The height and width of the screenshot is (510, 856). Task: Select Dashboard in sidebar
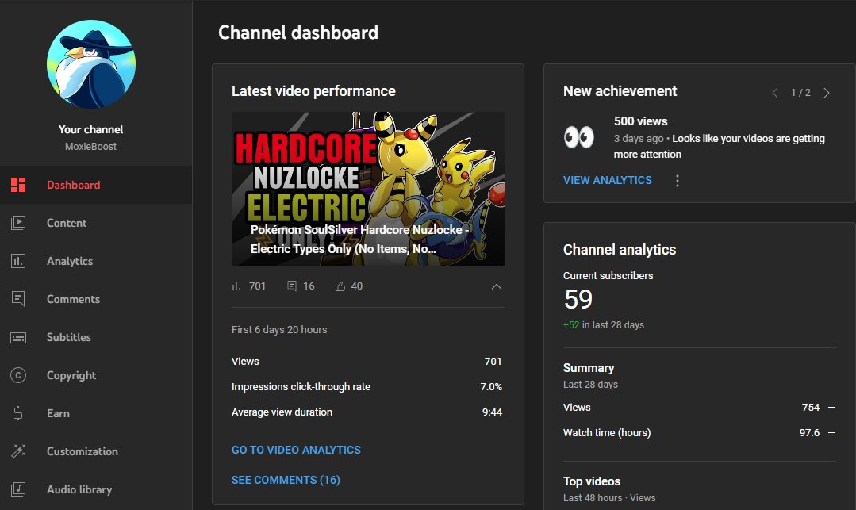coord(96,185)
